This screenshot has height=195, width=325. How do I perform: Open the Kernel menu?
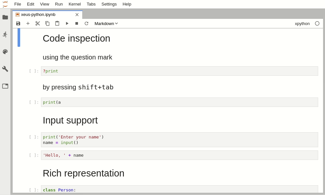click(74, 4)
